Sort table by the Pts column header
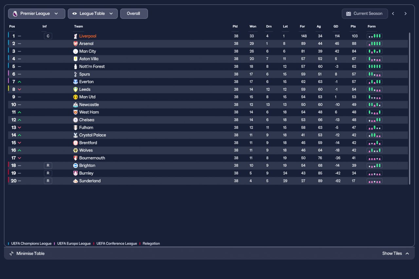Image resolution: width=419 pixels, height=279 pixels. [353, 27]
